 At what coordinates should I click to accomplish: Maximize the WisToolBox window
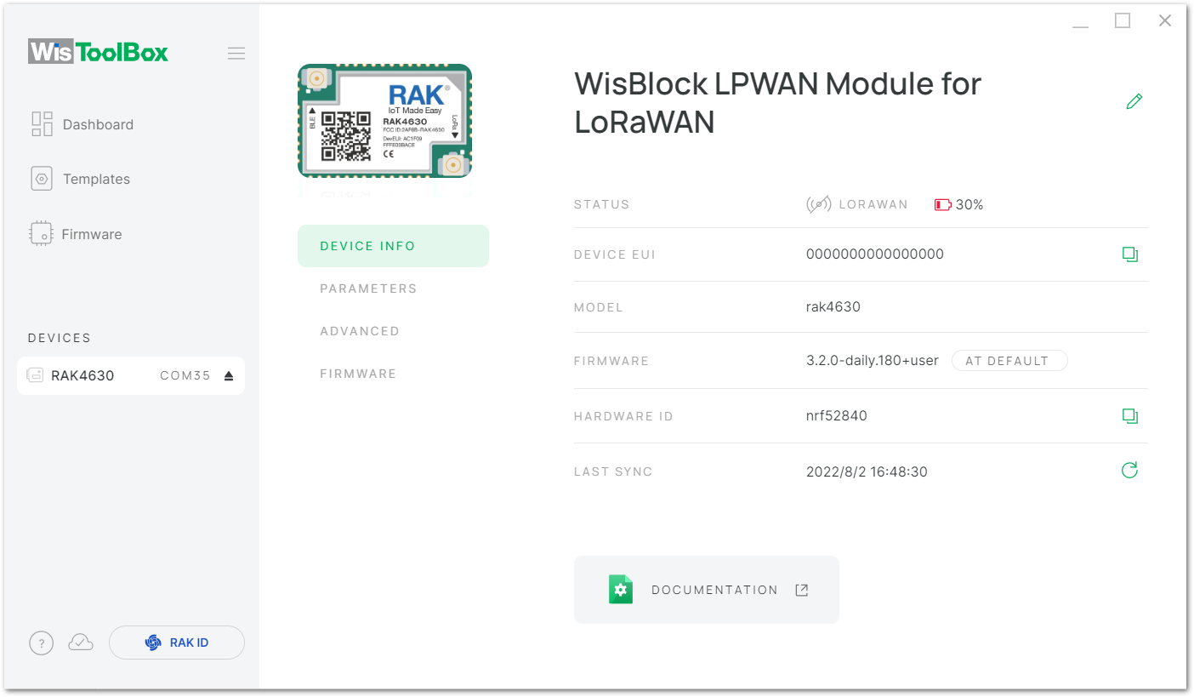[x=1123, y=20]
